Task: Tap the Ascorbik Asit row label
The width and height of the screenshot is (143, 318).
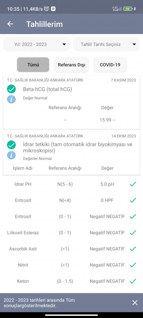Action: click(23, 249)
